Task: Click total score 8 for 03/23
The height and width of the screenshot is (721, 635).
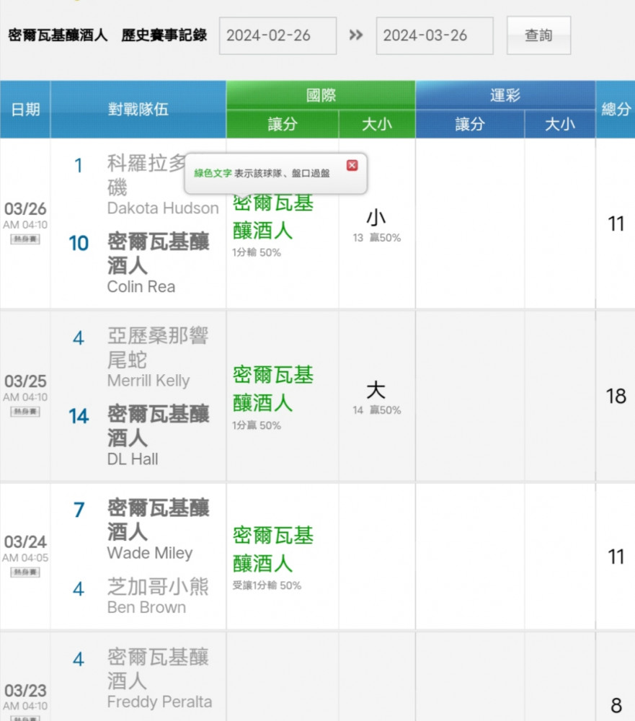Action: coord(616,705)
